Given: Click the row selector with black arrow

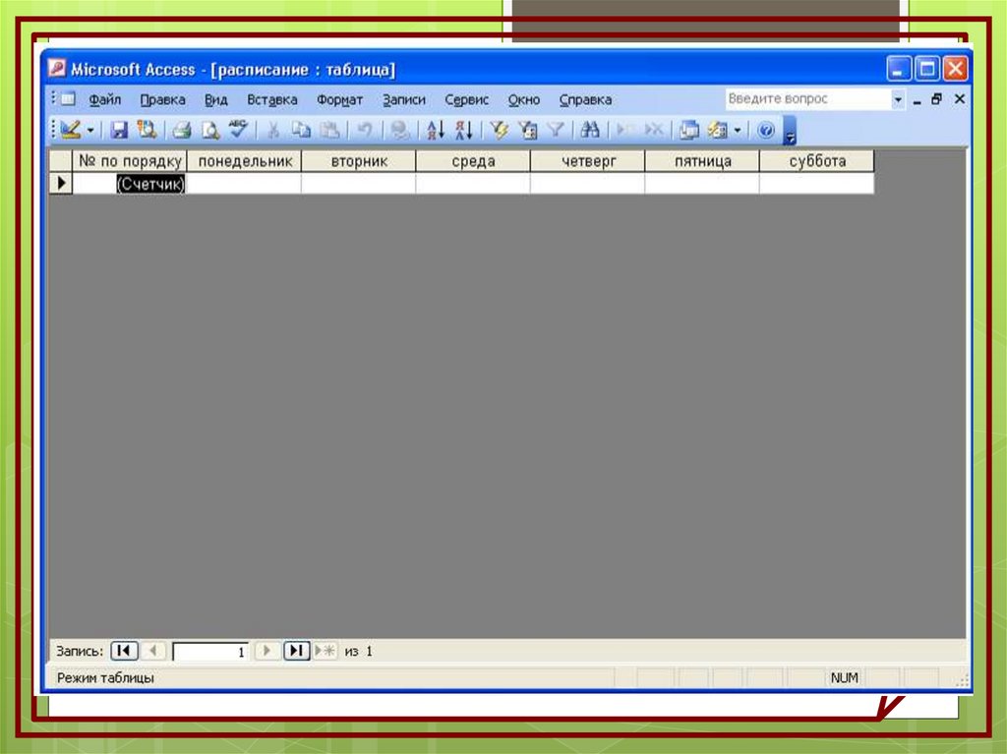Looking at the screenshot, I should coord(61,183).
